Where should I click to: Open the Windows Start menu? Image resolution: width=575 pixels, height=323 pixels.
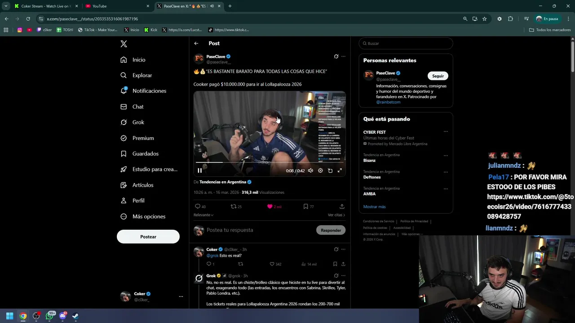pyautogui.click(x=9, y=316)
